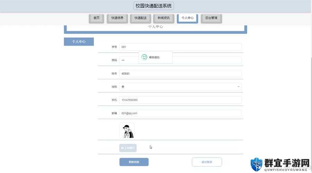The height and width of the screenshot is (173, 312).
Task: Go to the 快递信息 tab
Action: click(x=117, y=18)
